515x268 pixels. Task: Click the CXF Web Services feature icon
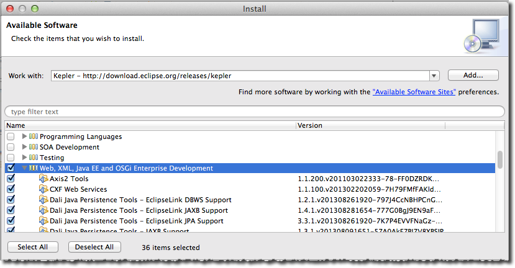point(43,189)
